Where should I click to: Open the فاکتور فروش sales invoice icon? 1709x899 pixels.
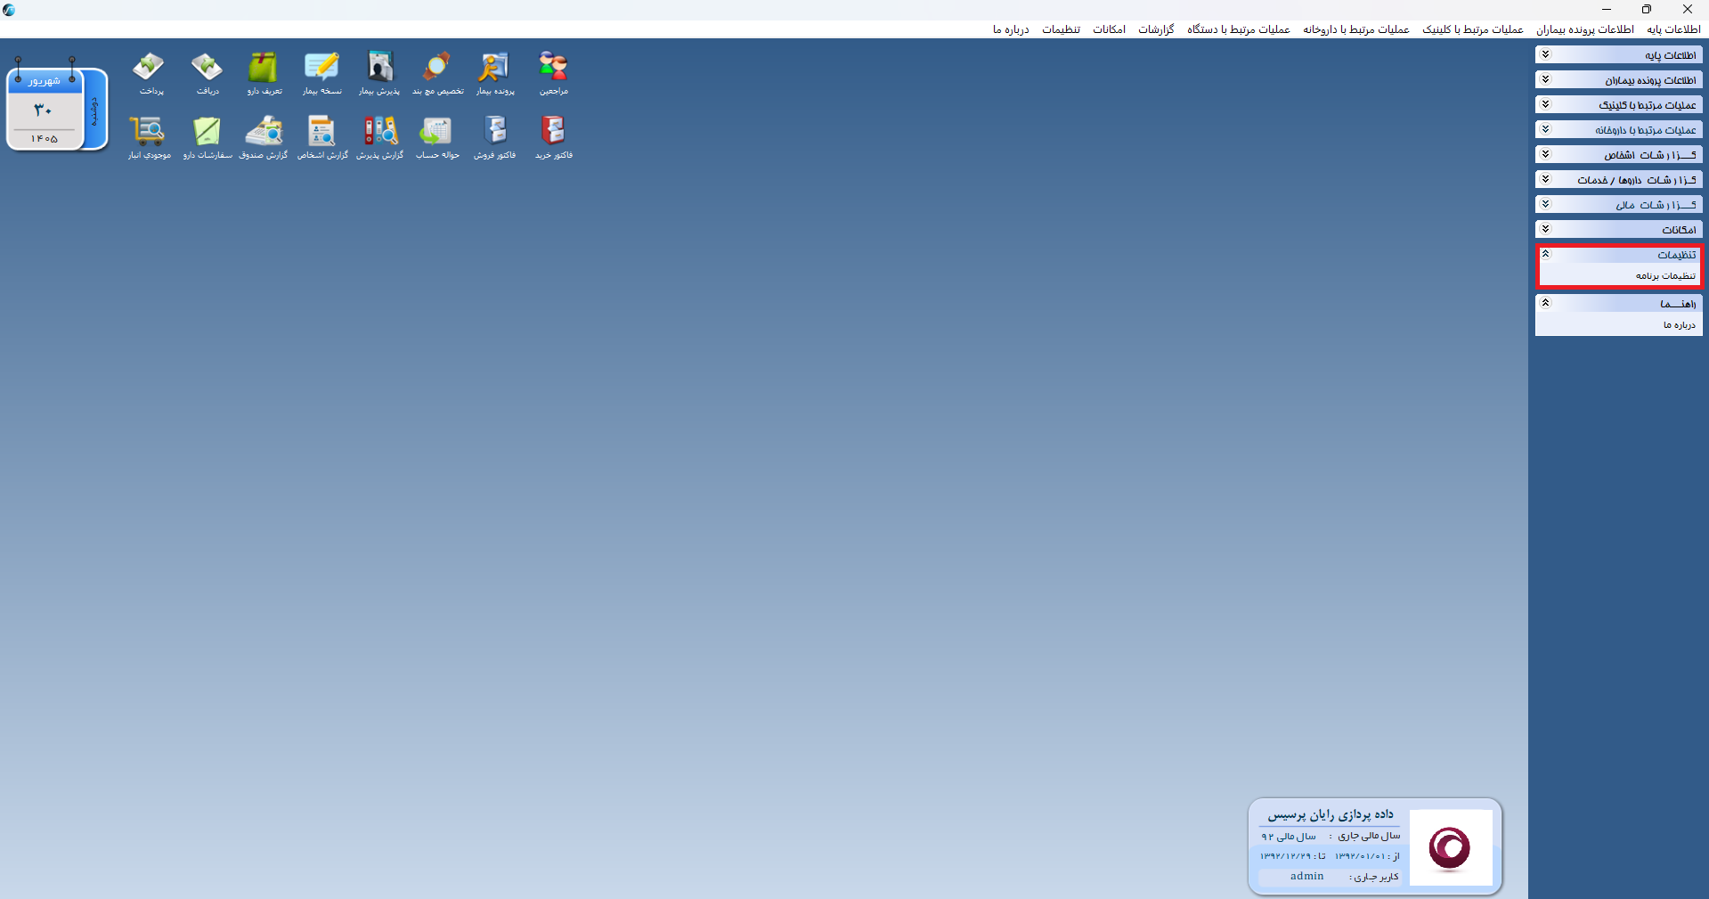(494, 136)
